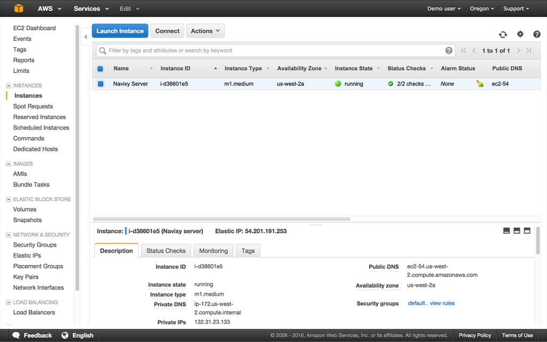This screenshot has width=547, height=342.
Task: Go to first page of results
Action: coord(464,50)
